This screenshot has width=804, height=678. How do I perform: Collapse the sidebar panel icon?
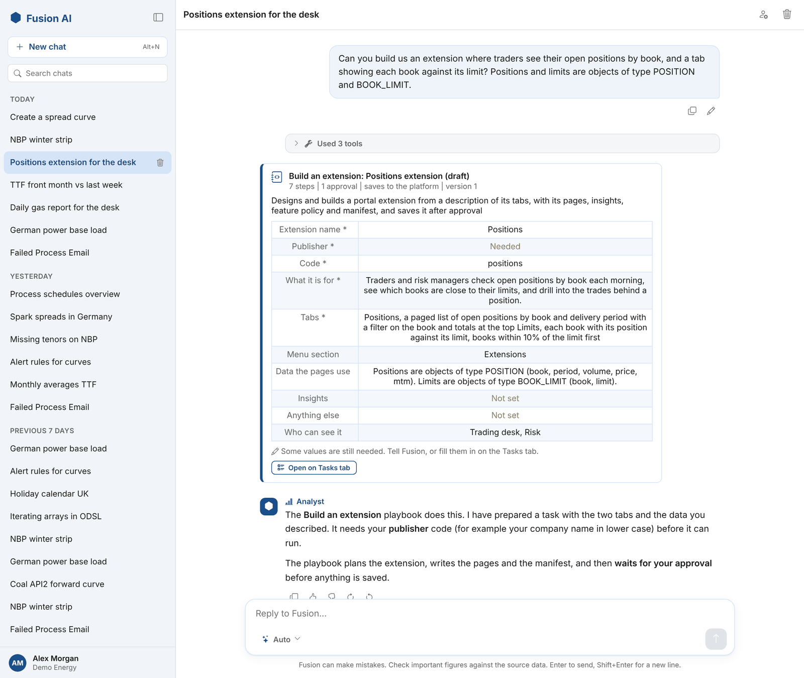coord(158,18)
